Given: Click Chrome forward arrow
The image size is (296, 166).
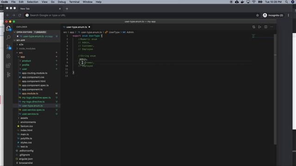Looking at the screenshot, I should (13, 15).
